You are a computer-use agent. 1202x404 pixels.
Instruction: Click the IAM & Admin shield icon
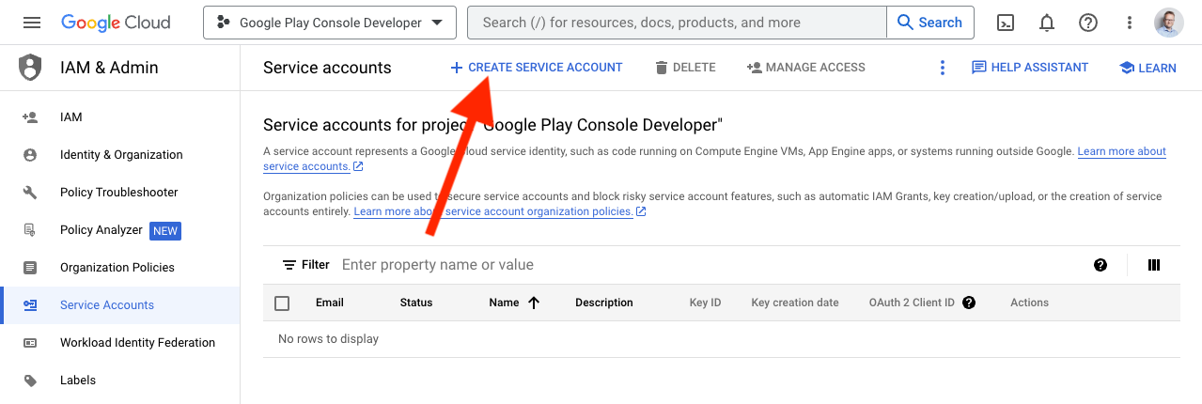pyautogui.click(x=30, y=68)
